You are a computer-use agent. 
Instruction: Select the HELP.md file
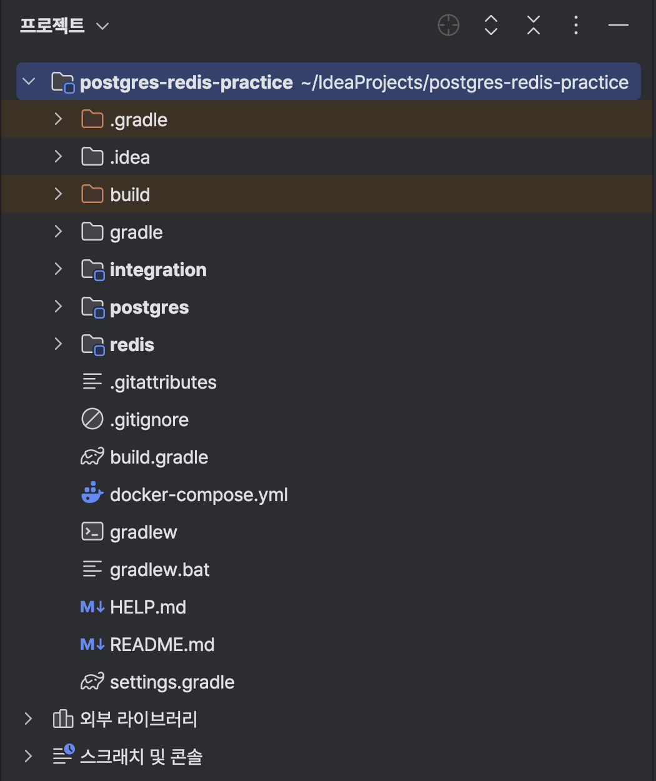[327, 607]
